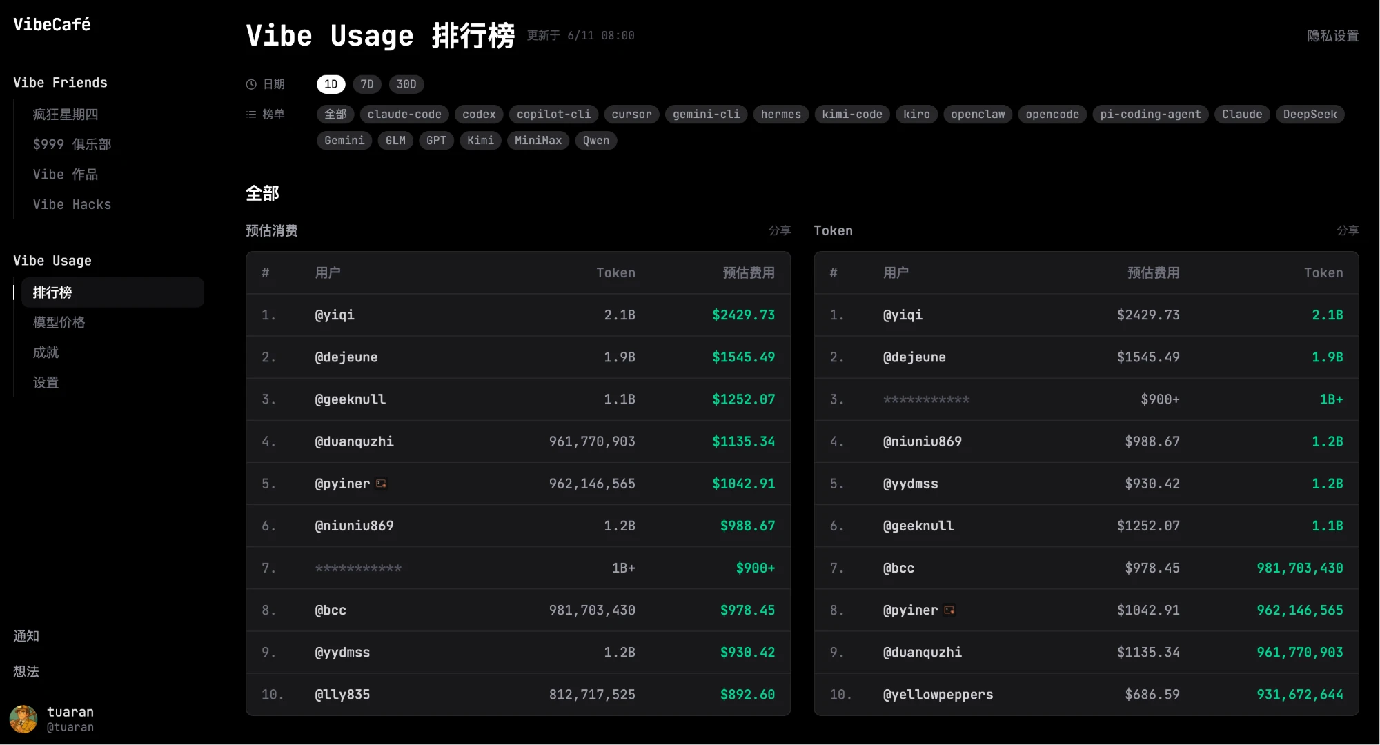Filter the leaderboard by 全部
1380x745 pixels.
pos(335,115)
